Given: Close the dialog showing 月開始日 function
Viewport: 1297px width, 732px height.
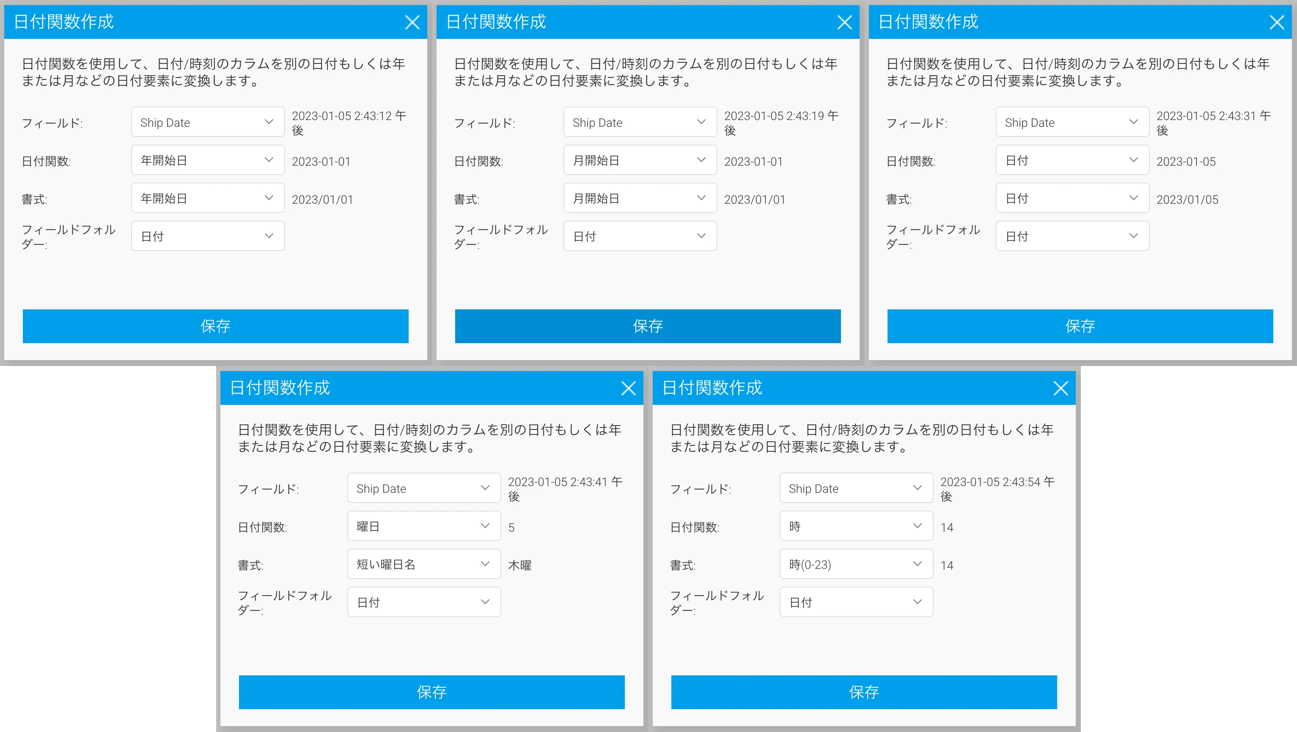Looking at the screenshot, I should point(844,22).
